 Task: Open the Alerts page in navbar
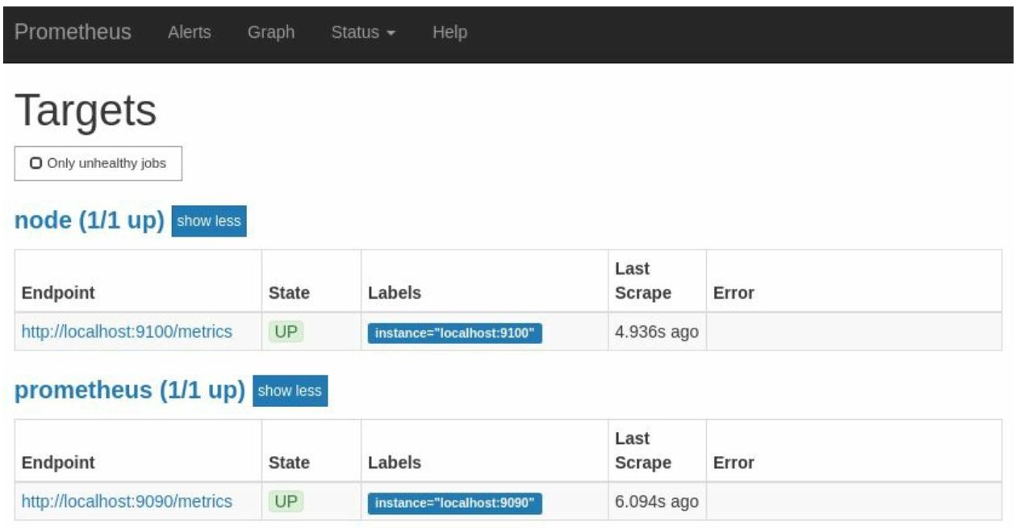[x=190, y=32]
